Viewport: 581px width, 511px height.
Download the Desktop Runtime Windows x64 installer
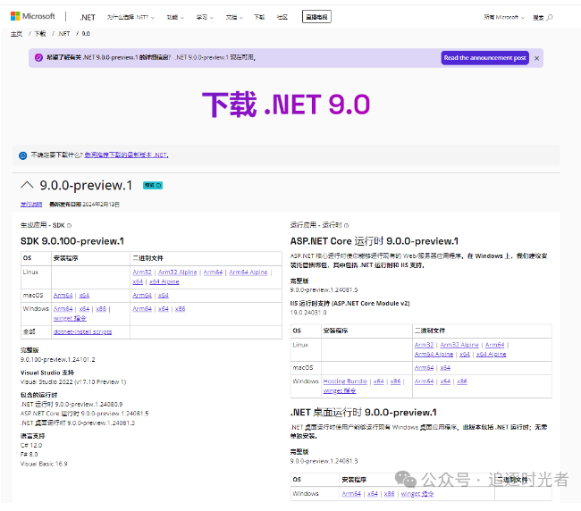click(x=373, y=494)
